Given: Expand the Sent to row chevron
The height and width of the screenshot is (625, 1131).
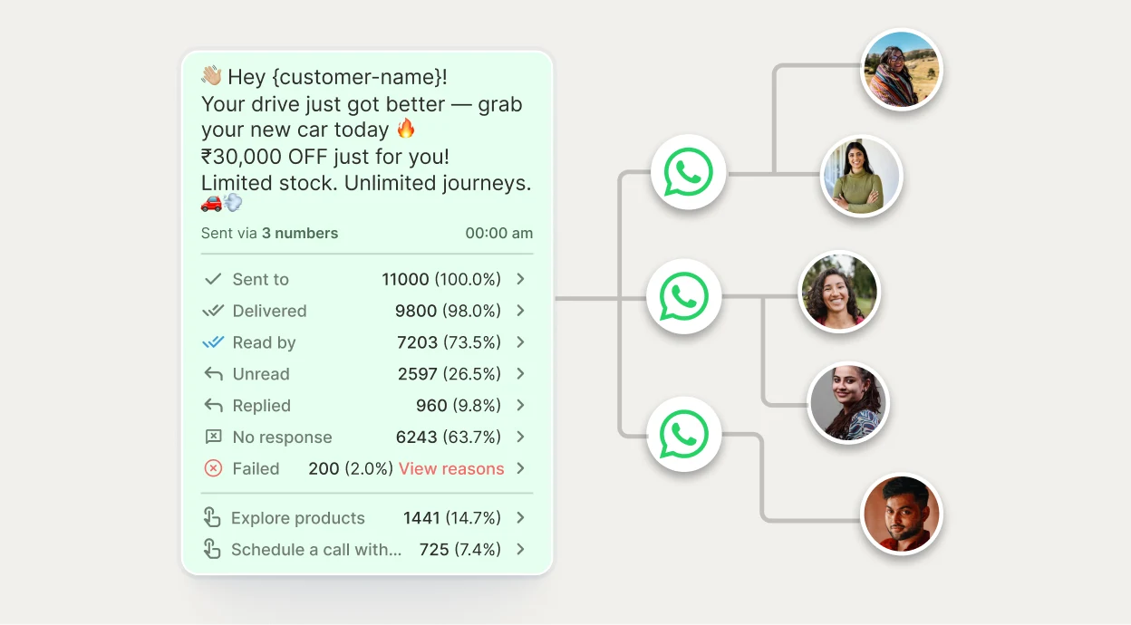Looking at the screenshot, I should pos(521,279).
